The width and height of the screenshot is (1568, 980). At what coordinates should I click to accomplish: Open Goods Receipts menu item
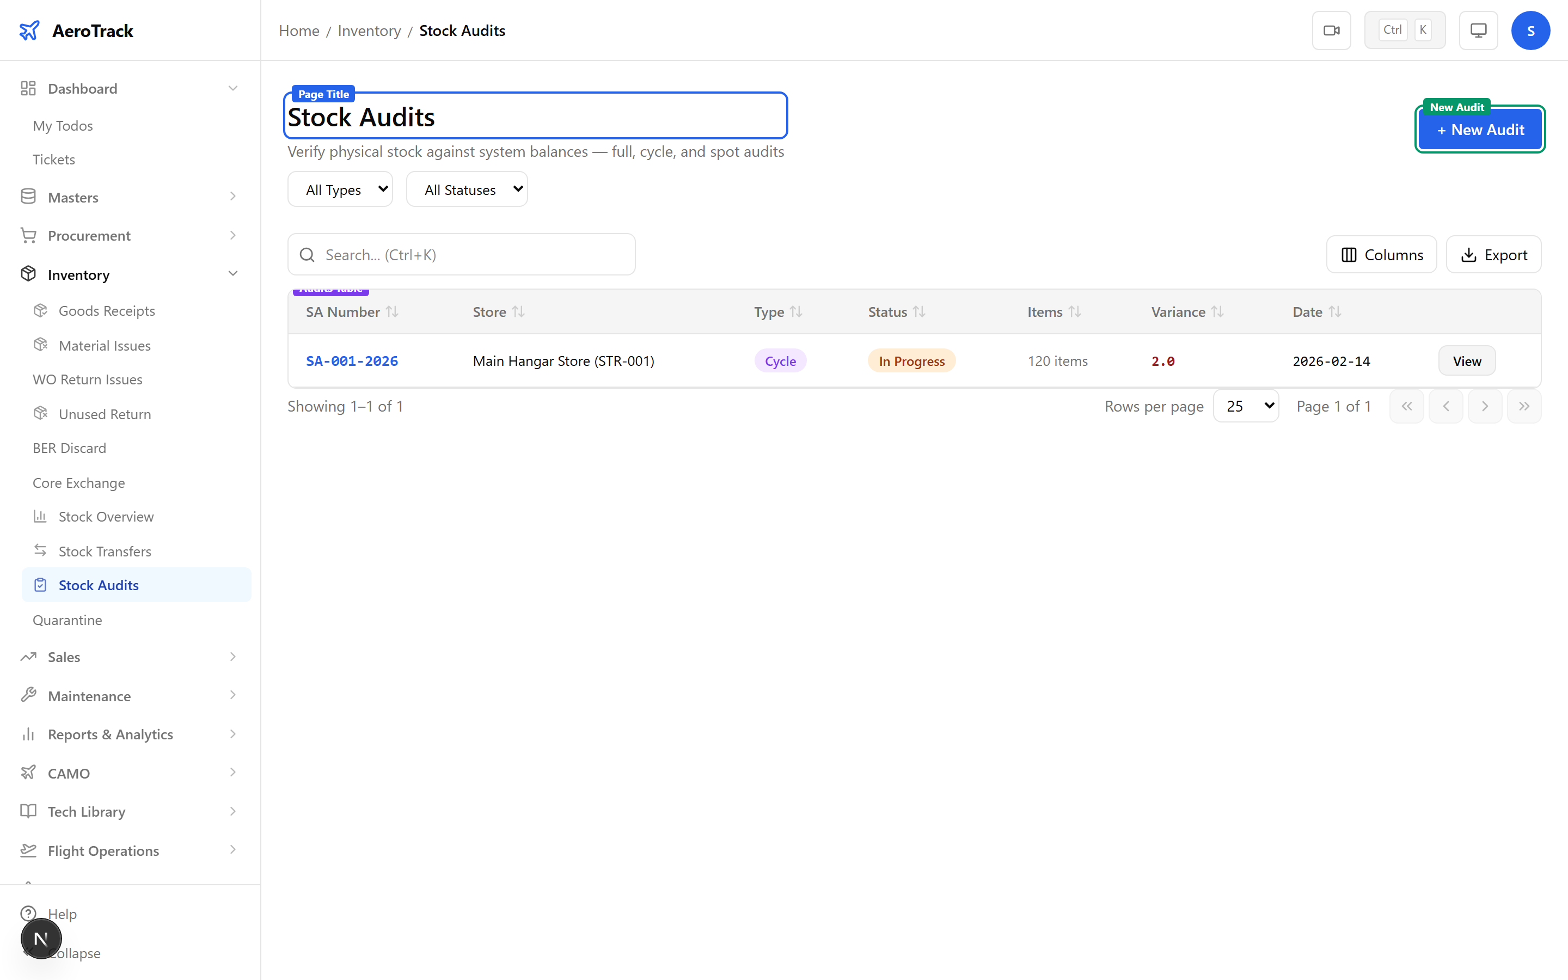pos(107,310)
